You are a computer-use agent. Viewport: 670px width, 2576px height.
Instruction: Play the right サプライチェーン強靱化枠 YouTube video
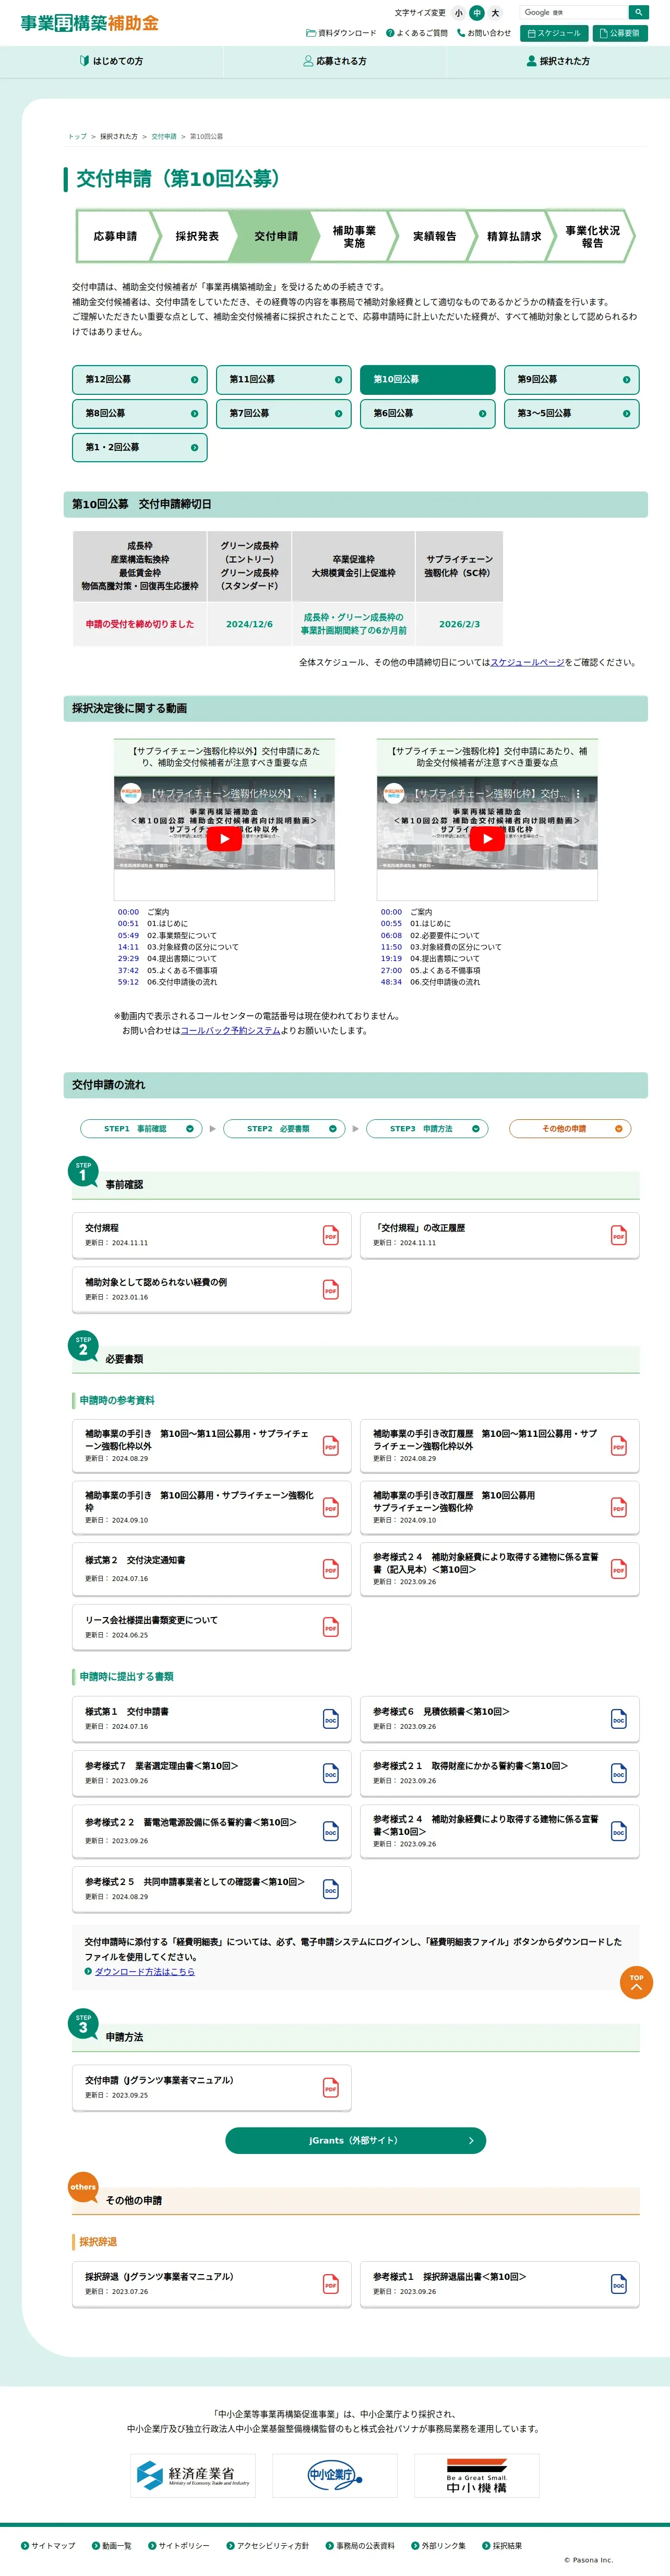click(487, 839)
